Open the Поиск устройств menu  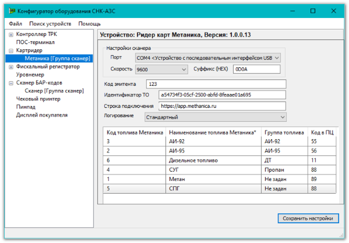tap(50, 24)
